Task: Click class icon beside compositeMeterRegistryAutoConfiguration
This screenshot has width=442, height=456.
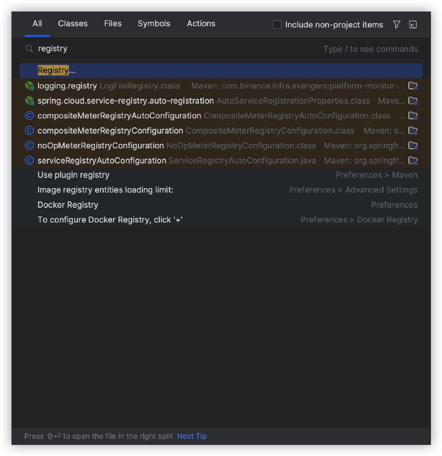Action: tap(29, 116)
